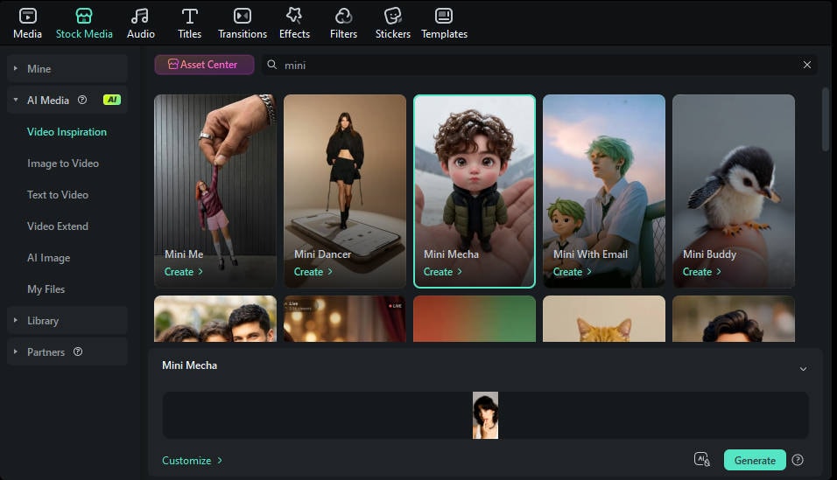Image resolution: width=837 pixels, height=480 pixels.
Task: Open the Templates tab
Action: point(444,24)
